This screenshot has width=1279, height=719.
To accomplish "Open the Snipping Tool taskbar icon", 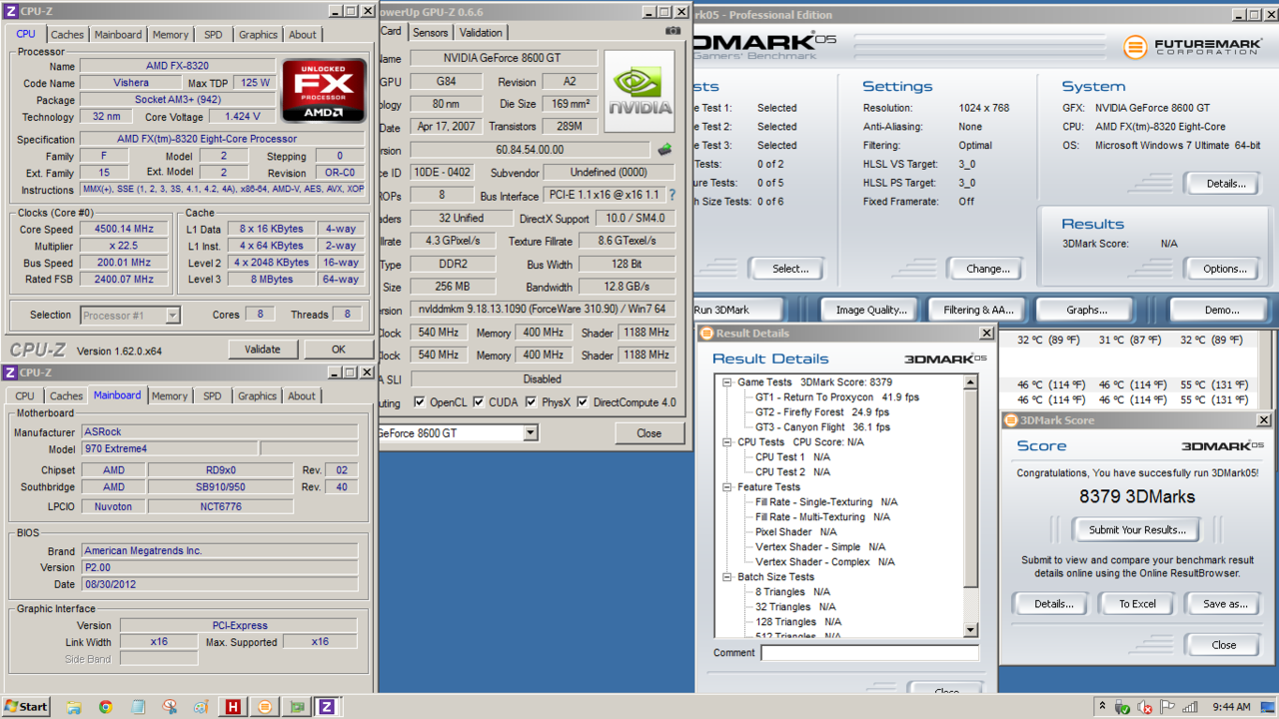I will 169,707.
